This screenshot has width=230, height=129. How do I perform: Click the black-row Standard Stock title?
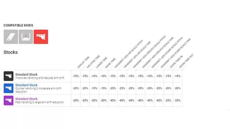[x=26, y=75]
